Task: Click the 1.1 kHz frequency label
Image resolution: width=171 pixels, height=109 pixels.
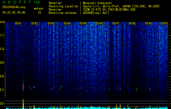Action: pyautogui.click(x=2, y=35)
